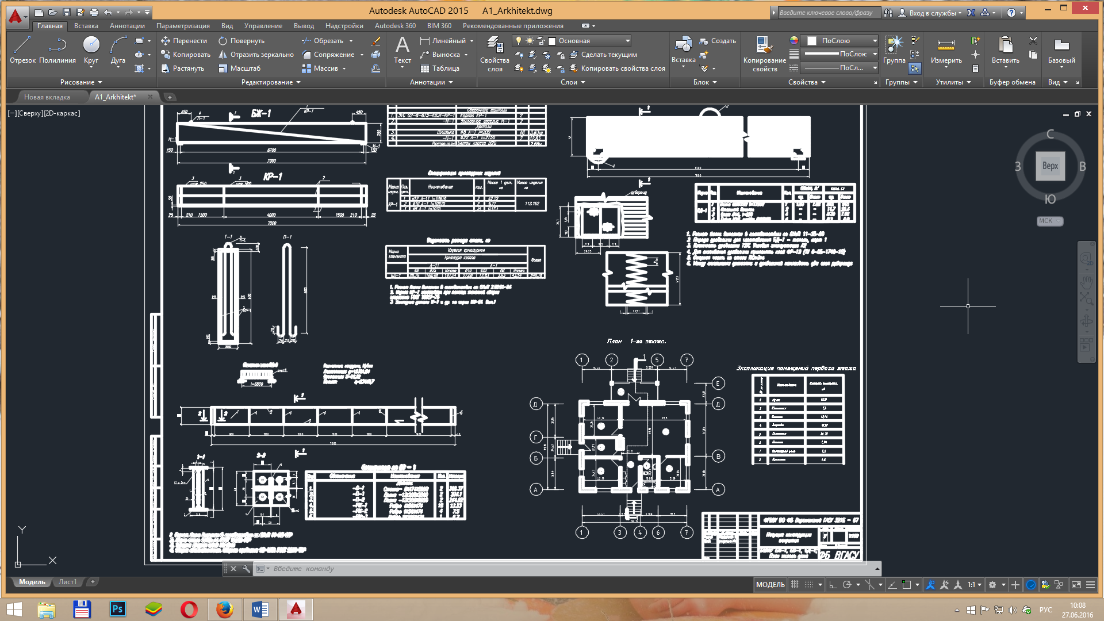Toggle layer on/off lightbulb for Основная
The image size is (1104, 621).
[518, 40]
